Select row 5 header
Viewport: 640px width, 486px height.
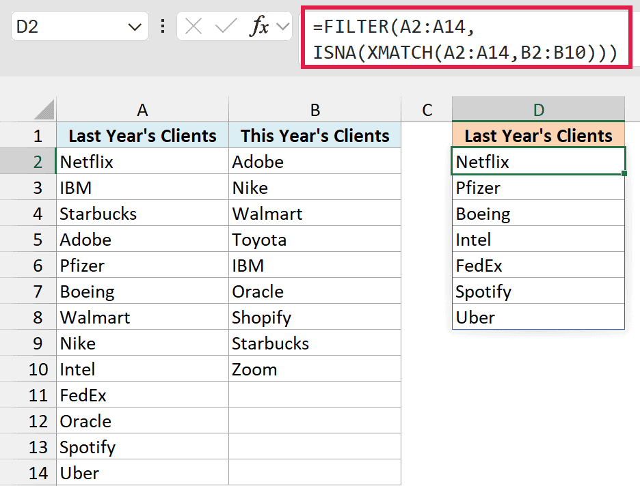tap(28, 239)
